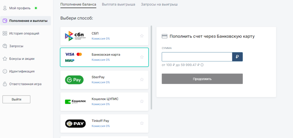The image size is (293, 138).
Task: Toggle favorite star for Банковская карта
Action: (x=142, y=57)
